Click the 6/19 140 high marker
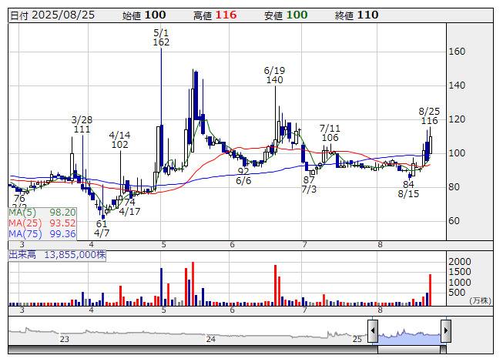The image size is (503, 362). (274, 75)
